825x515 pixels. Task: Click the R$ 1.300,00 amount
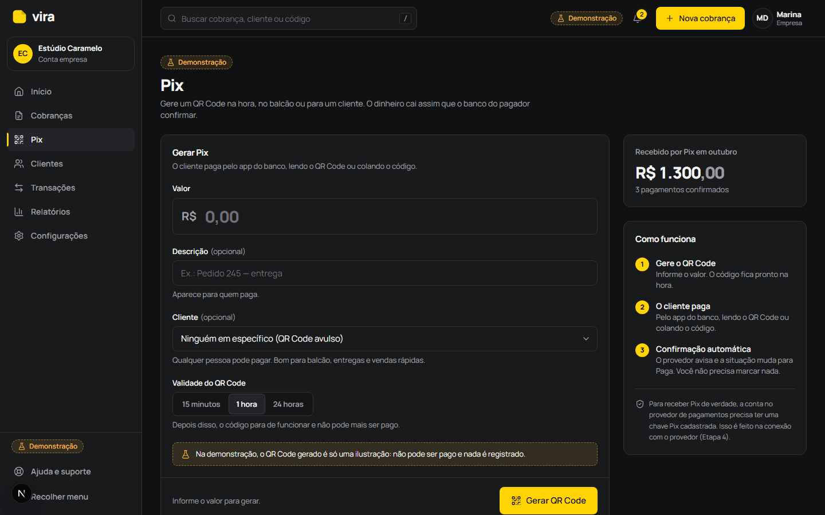pyautogui.click(x=679, y=173)
